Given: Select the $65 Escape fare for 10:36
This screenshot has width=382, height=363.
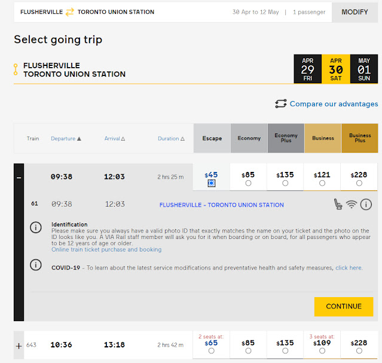Looking at the screenshot, I should (x=211, y=350).
